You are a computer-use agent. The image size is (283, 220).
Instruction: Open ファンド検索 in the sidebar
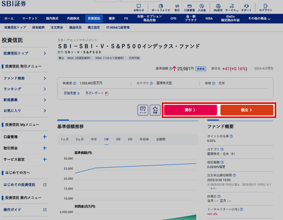coord(25,78)
